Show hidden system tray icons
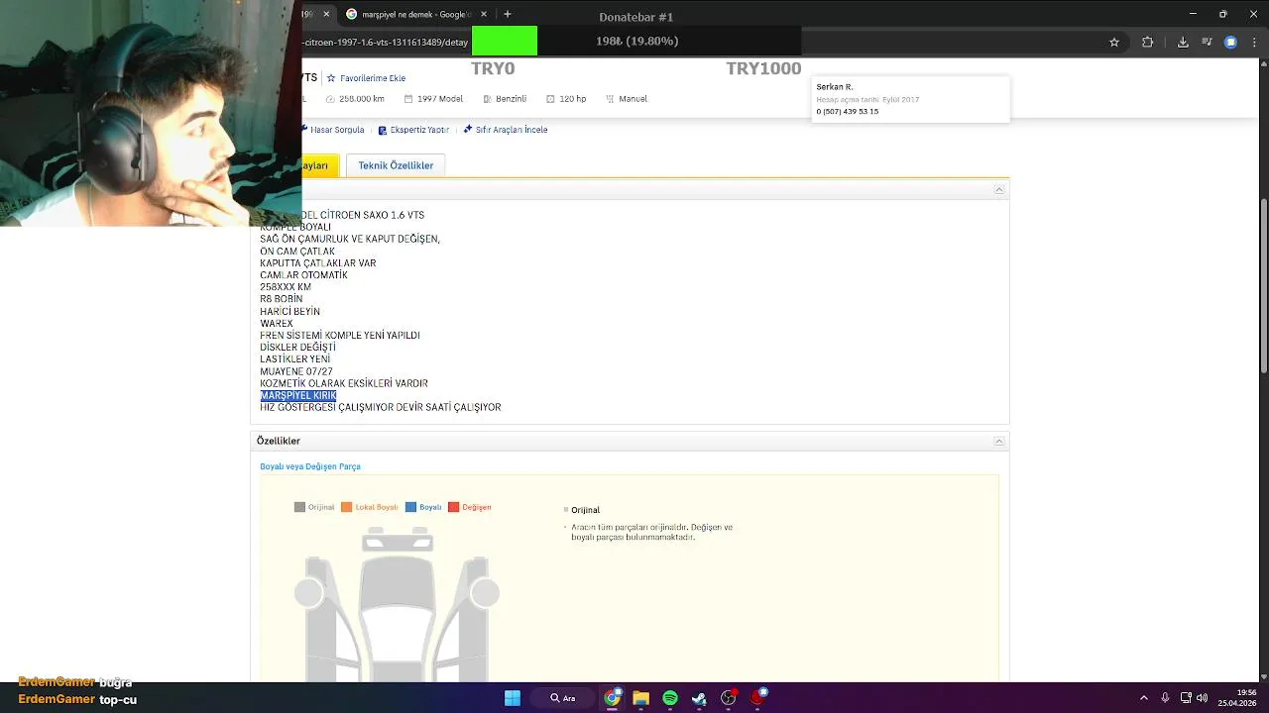Image resolution: width=1269 pixels, height=713 pixels. click(x=1143, y=698)
